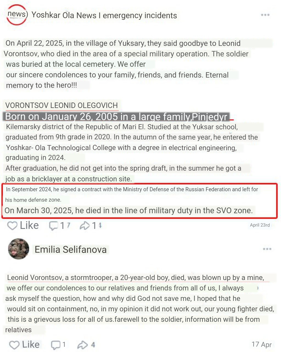Like the Yoshkar Ola News post via the heart
This screenshot has height=352, width=281.
(x=12, y=226)
